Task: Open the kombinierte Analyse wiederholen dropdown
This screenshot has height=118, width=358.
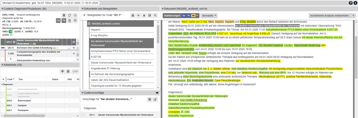Action: [x=332, y=15]
